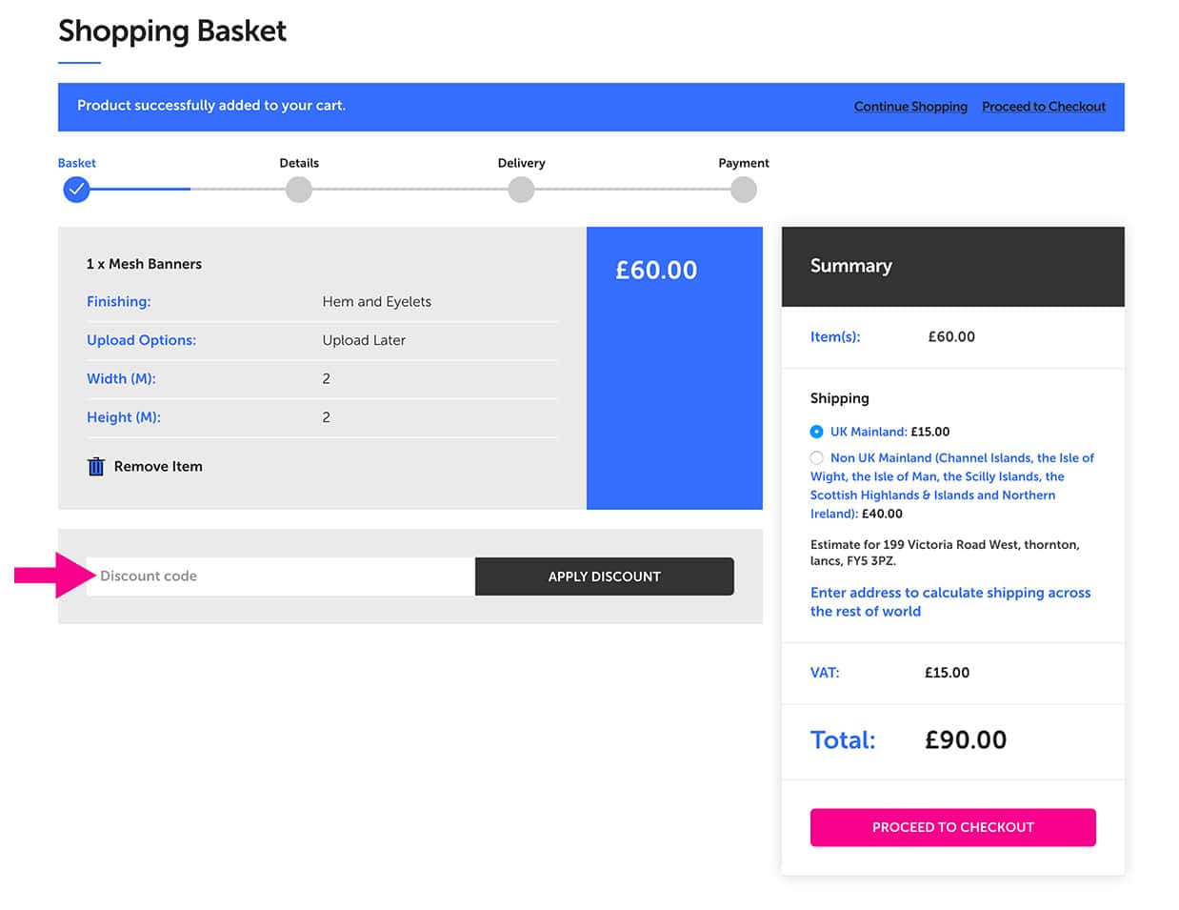
Task: Switch to the Delivery step label
Action: point(521,163)
